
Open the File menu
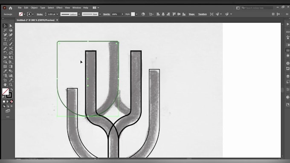point(20,8)
